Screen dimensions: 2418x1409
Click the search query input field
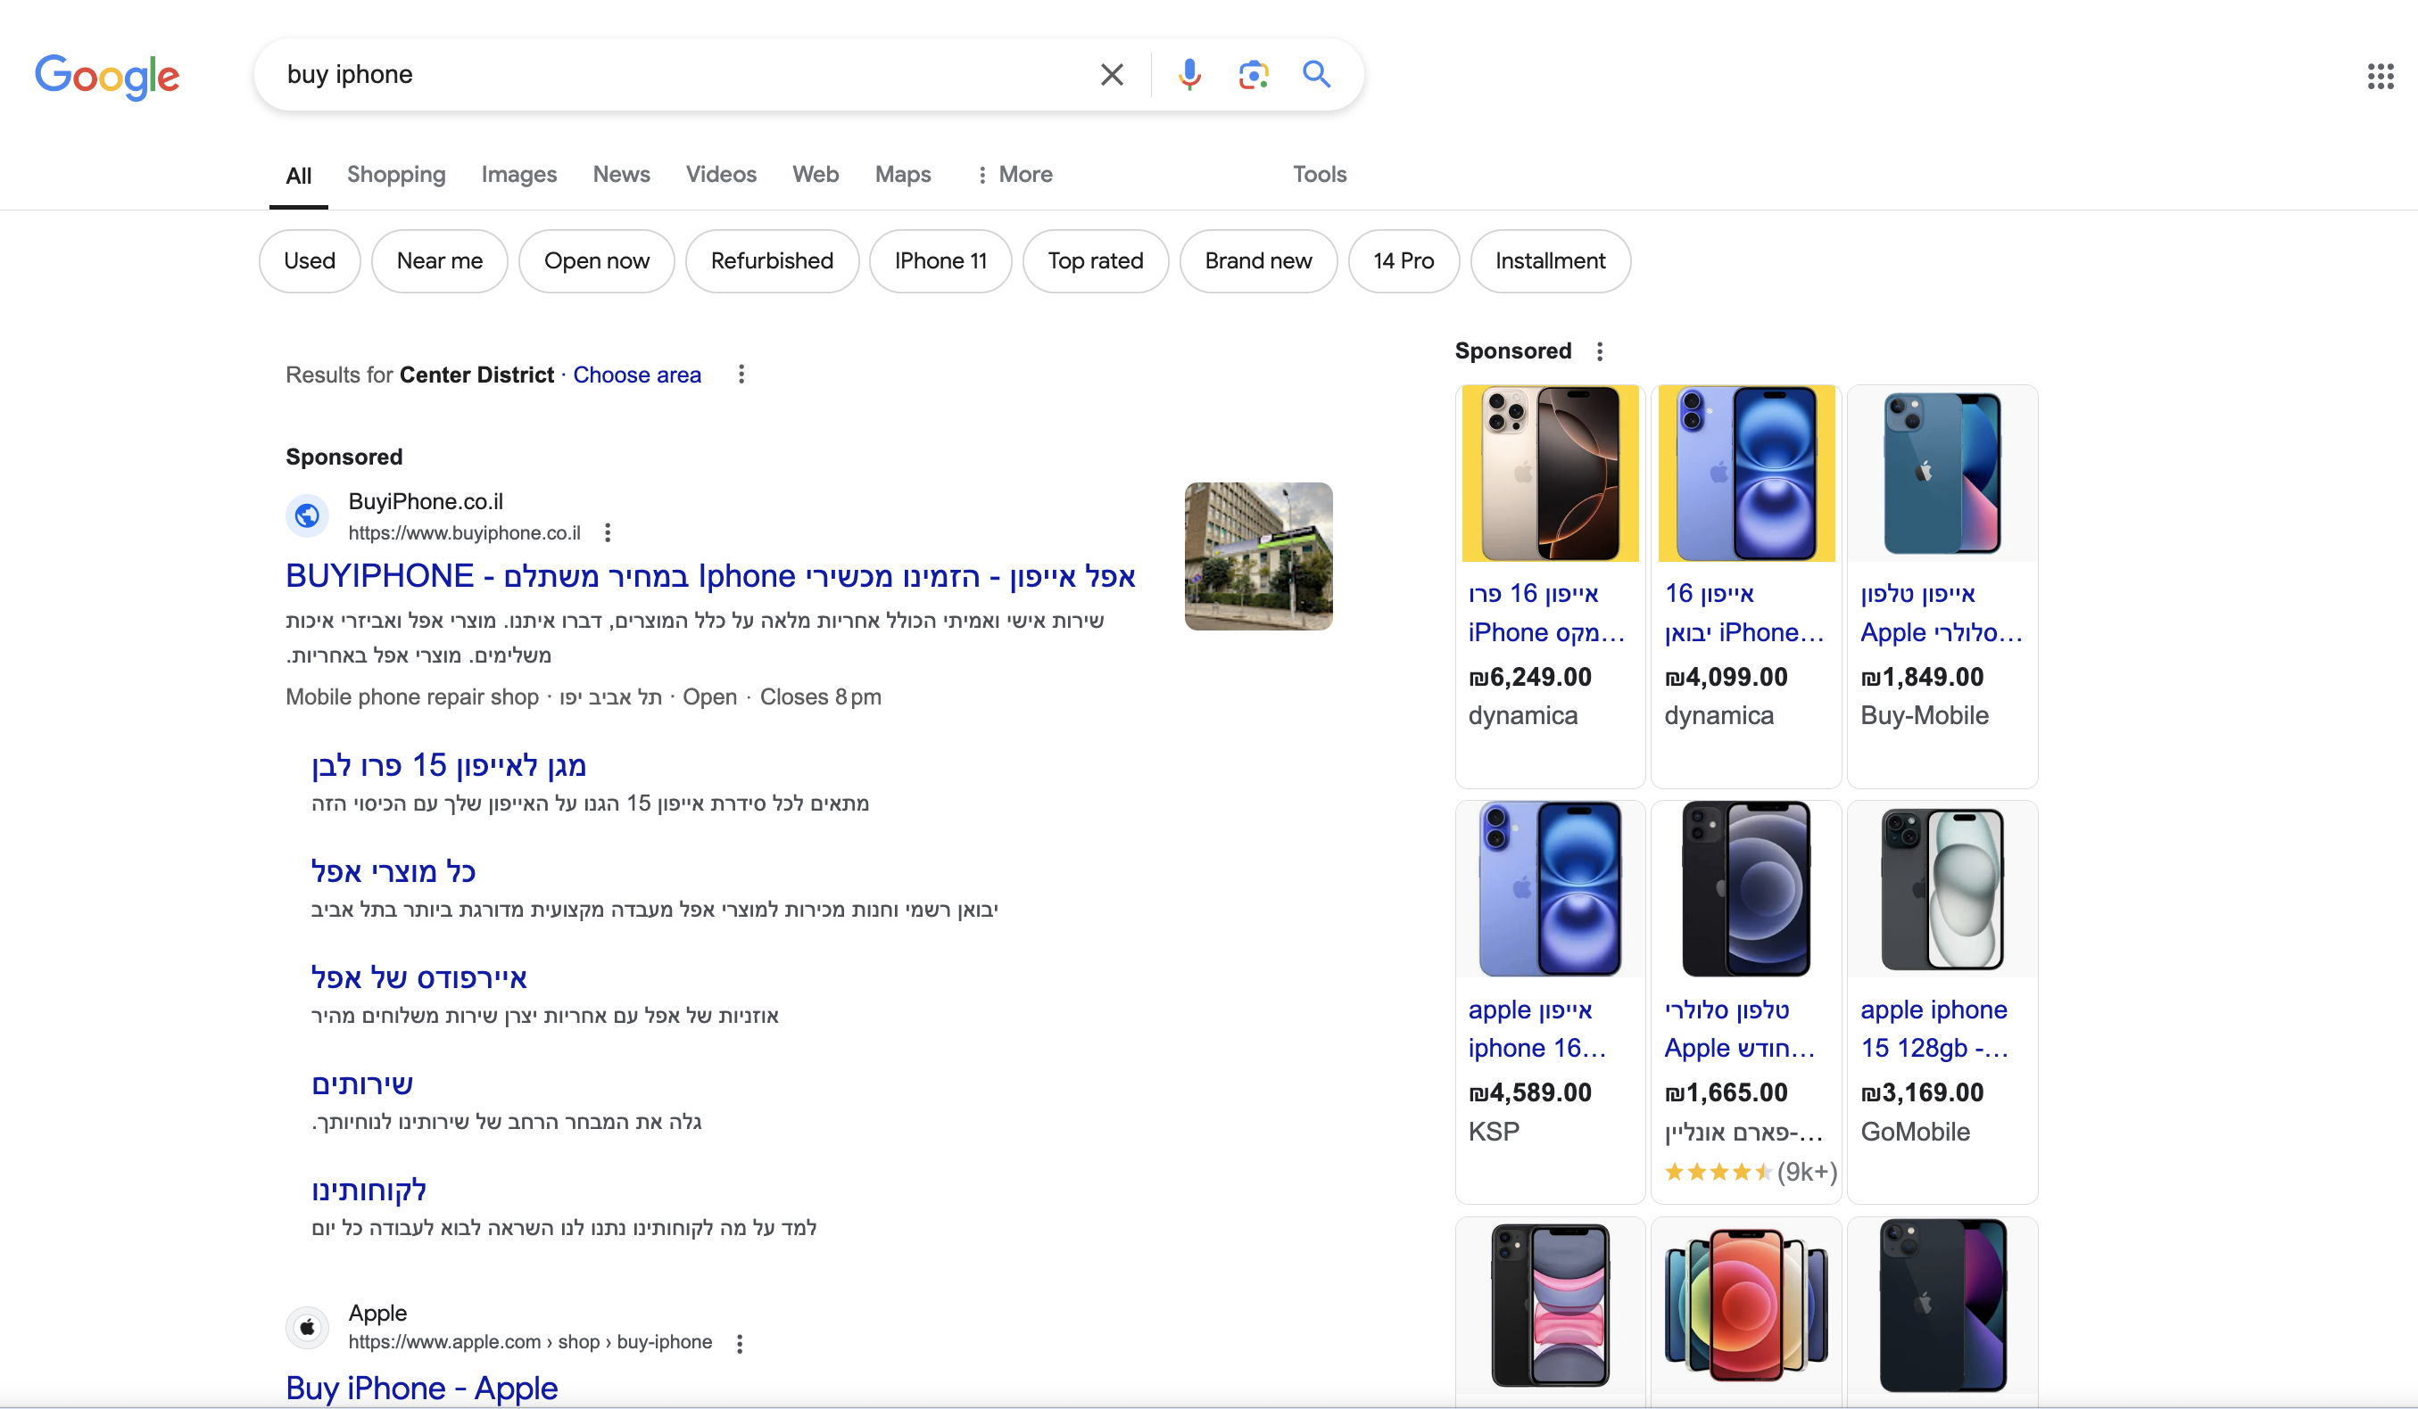tap(682, 74)
